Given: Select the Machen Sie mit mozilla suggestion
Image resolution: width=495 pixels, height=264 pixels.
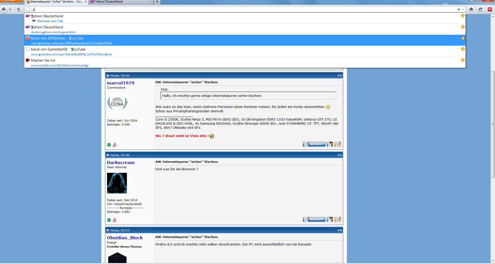Looking at the screenshot, I should pos(245,63).
